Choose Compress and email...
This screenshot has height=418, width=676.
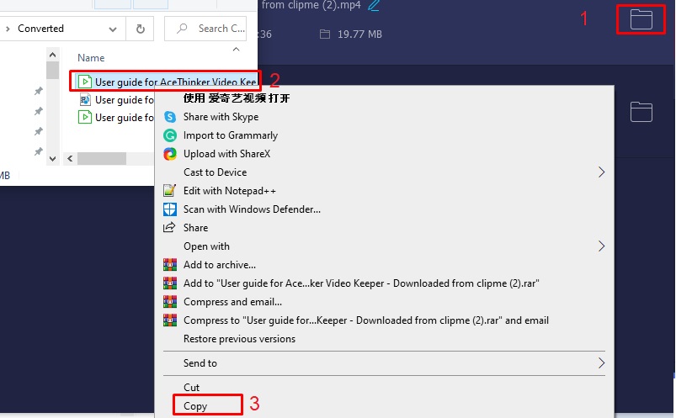(x=233, y=302)
